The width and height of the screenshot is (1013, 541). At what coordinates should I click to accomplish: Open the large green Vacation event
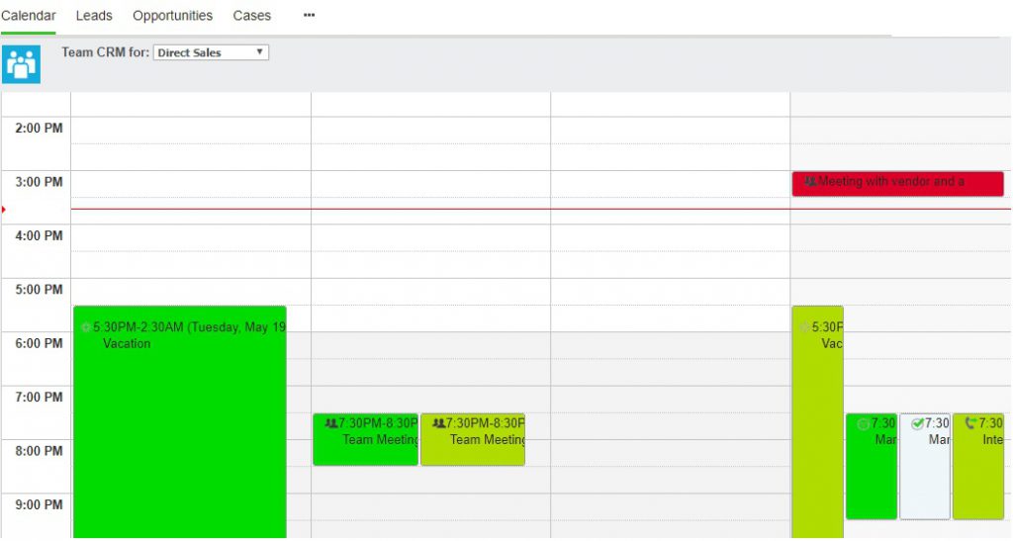180,422
